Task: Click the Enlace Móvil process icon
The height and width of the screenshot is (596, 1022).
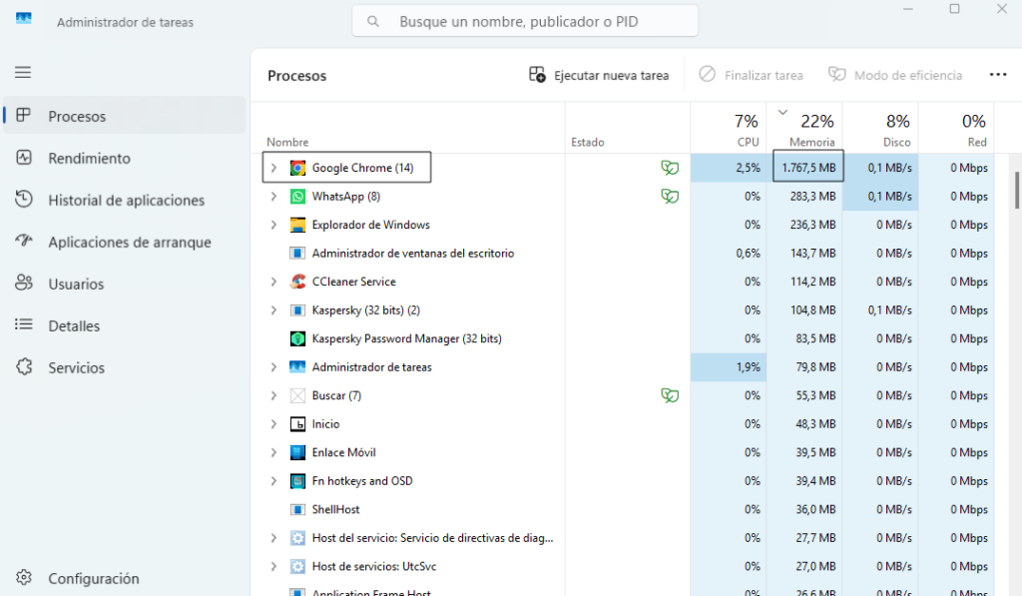Action: [x=297, y=452]
